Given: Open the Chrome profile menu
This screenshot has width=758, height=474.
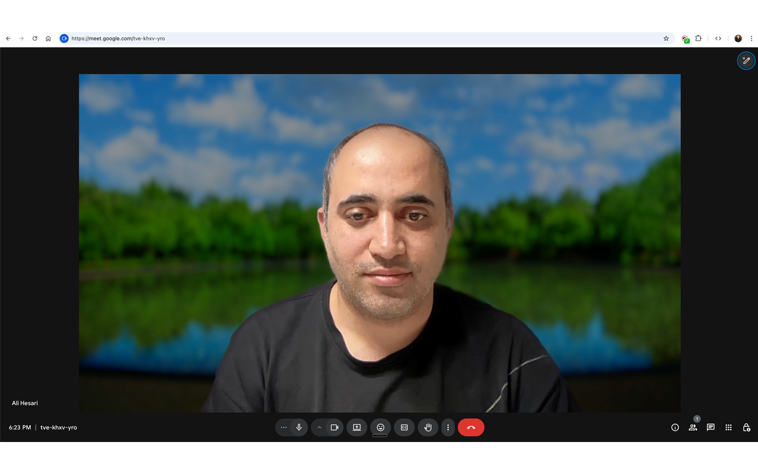Looking at the screenshot, I should tap(738, 38).
